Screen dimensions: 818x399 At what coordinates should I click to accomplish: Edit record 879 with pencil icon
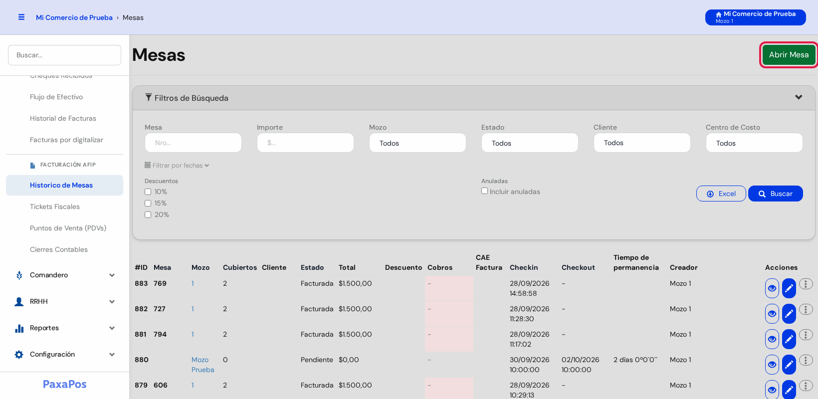[x=789, y=390]
